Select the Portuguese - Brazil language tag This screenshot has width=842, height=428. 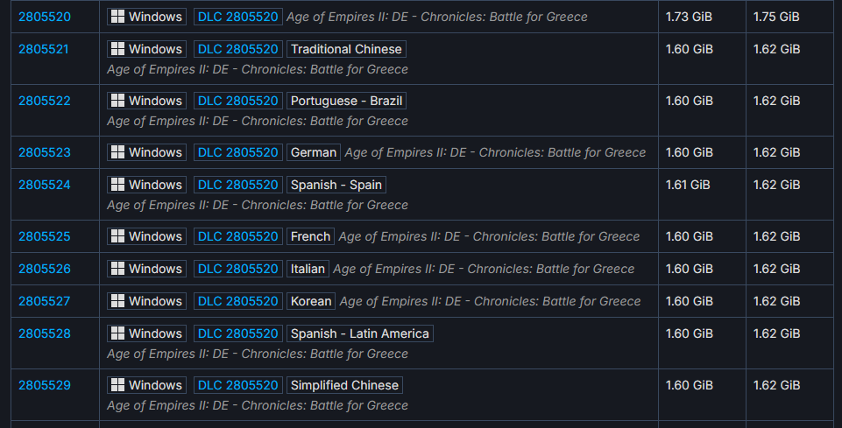(x=346, y=101)
